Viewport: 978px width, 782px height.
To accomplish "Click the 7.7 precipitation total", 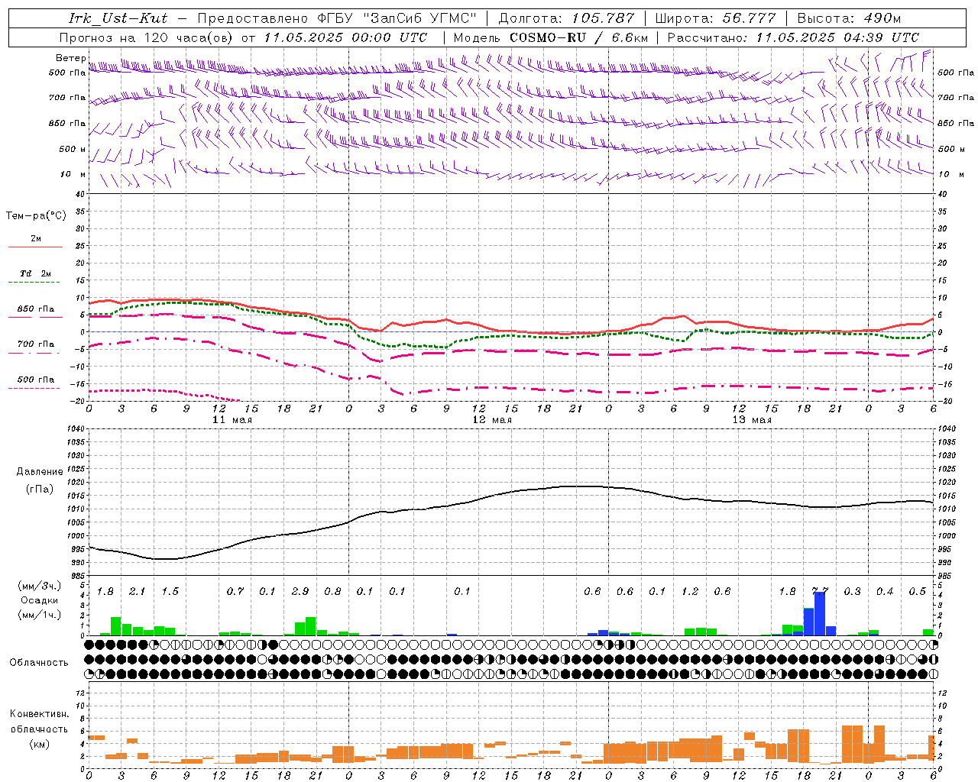I will [x=820, y=591].
